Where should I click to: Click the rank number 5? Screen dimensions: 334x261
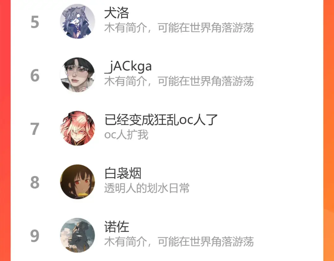tap(35, 22)
